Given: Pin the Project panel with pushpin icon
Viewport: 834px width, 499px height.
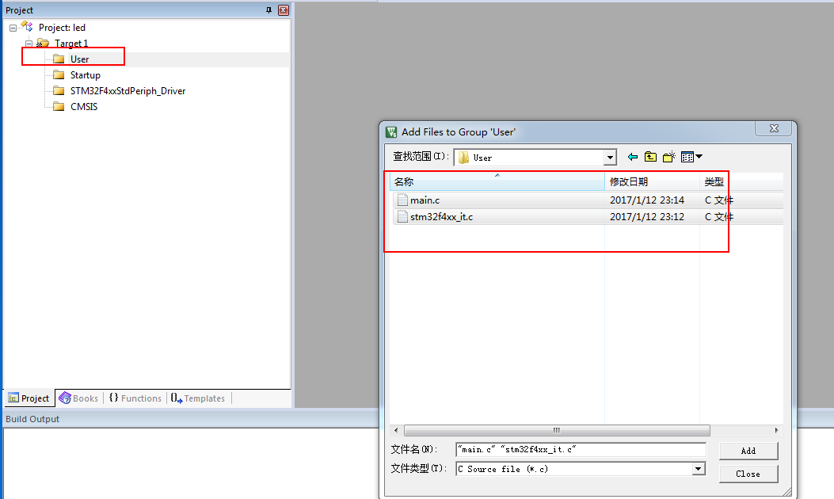Looking at the screenshot, I should (268, 10).
